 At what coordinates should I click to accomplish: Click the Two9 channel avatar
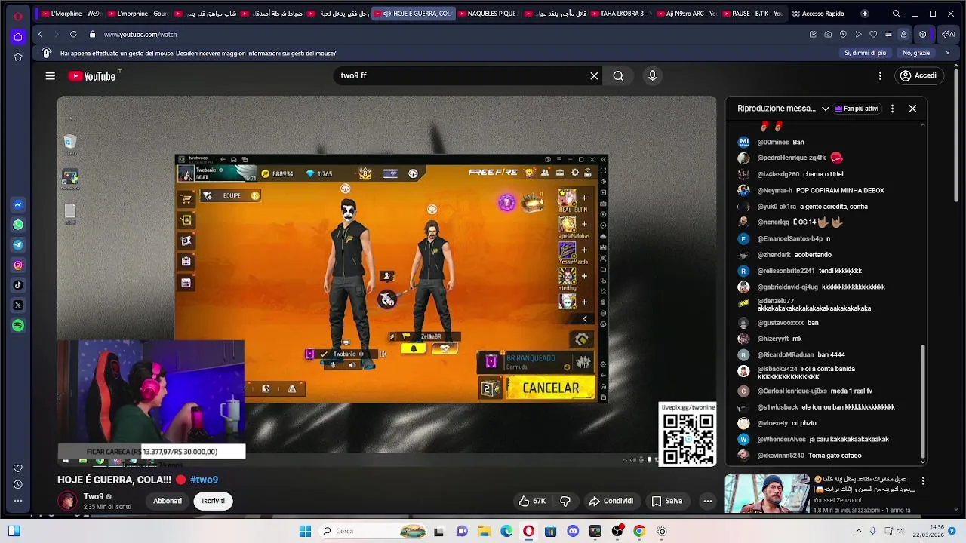pos(67,501)
